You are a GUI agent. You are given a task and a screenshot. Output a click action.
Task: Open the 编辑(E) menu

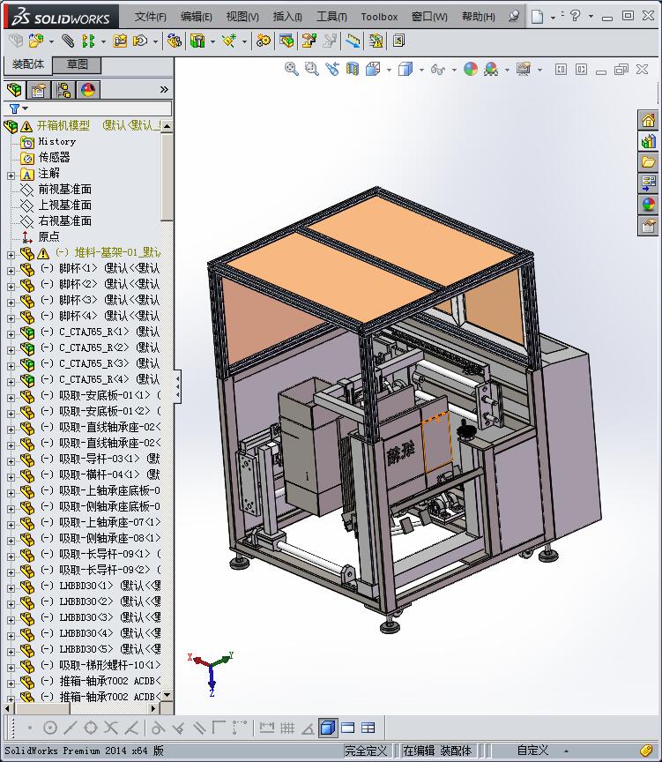[197, 17]
